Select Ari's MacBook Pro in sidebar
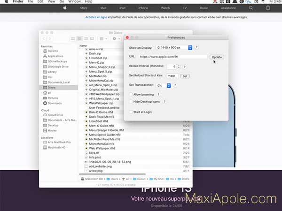Image resolution: width=282 pixels, height=211 pixels. 59,142
